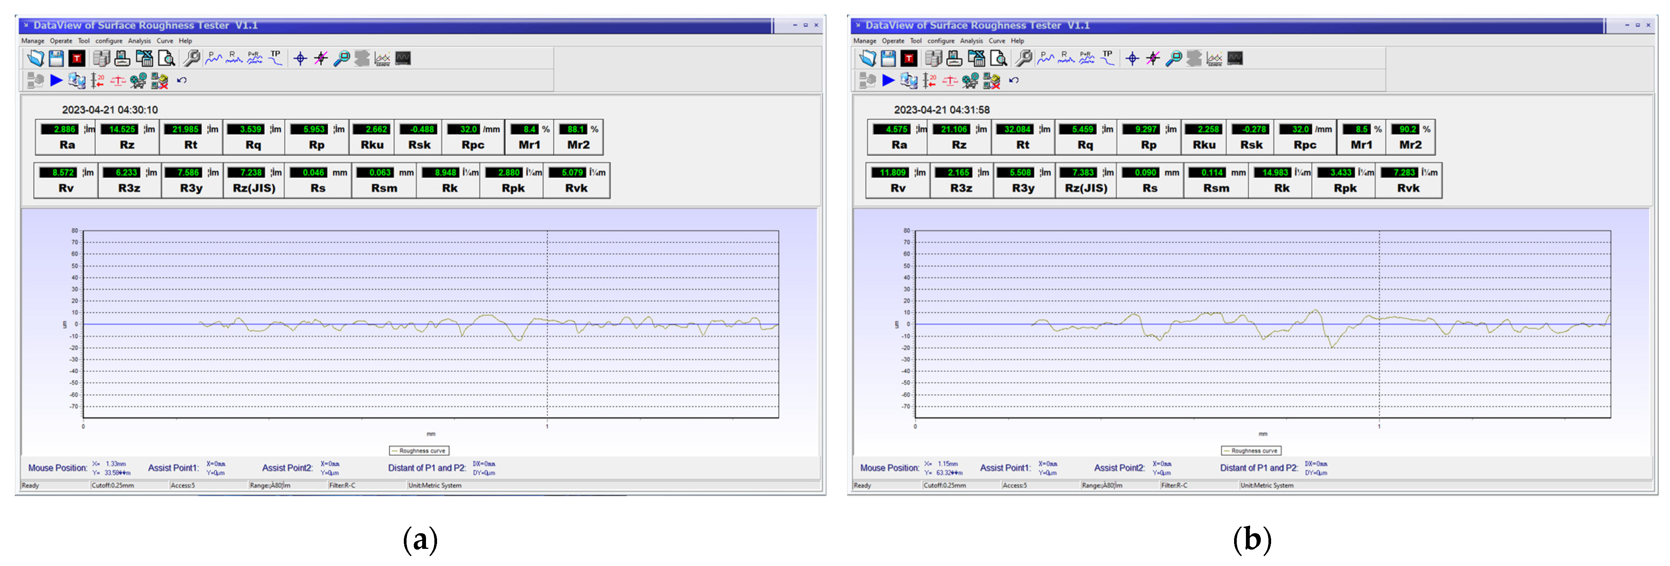Click magnifier zoom icon in right window
This screenshot has width=1670, height=566.
[x=1173, y=58]
